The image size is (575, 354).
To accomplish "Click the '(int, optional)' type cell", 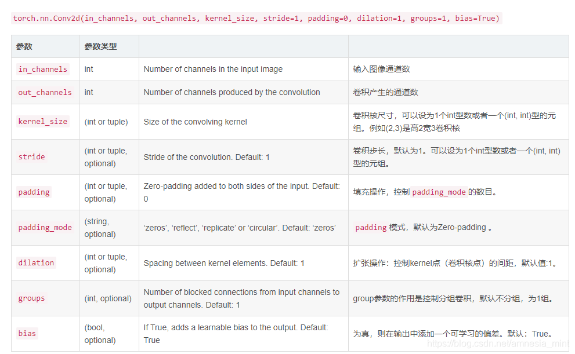I will pos(108,299).
